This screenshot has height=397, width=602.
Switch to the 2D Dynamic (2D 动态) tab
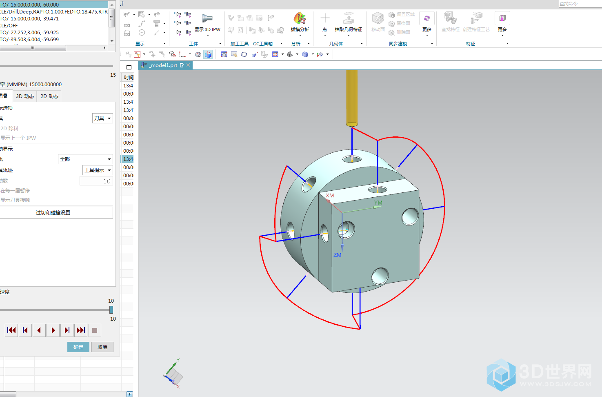tap(49, 96)
